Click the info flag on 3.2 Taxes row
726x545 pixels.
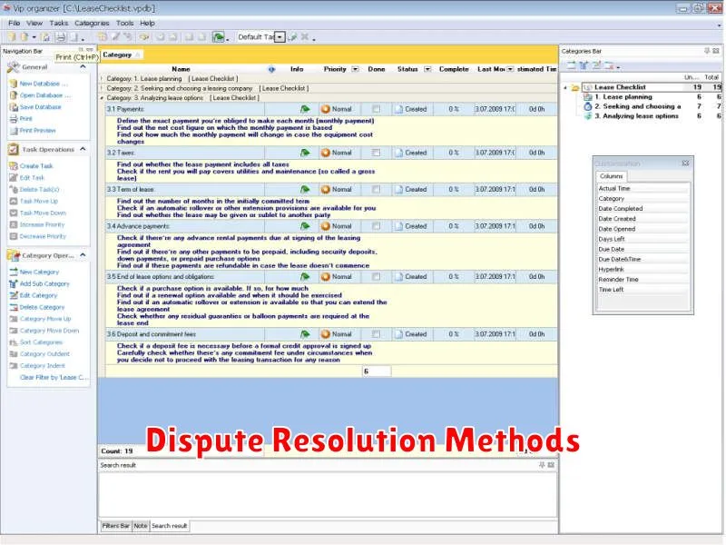point(305,153)
